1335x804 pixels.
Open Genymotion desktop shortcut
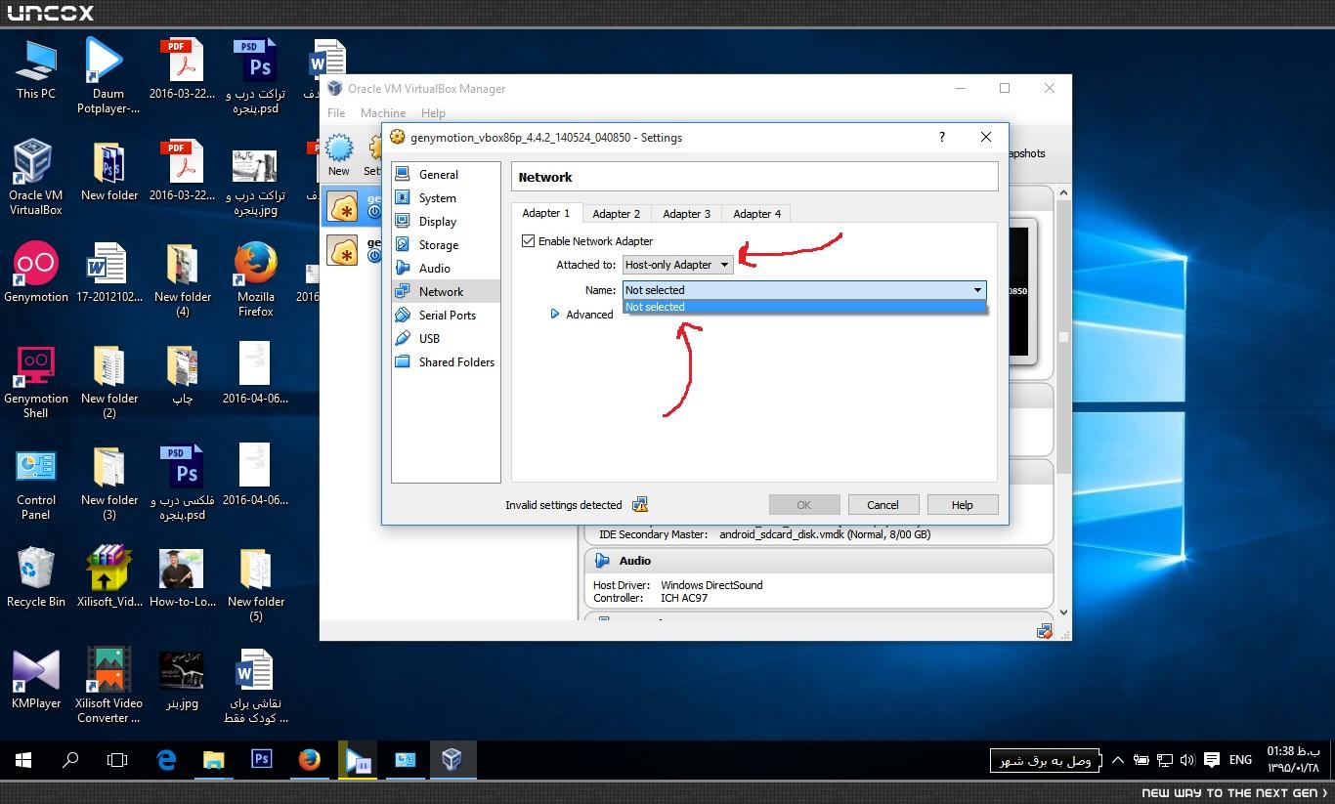tap(36, 274)
